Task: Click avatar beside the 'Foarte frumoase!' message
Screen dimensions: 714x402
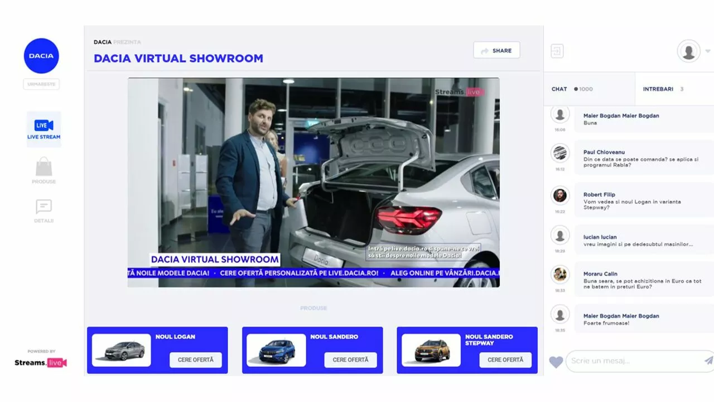Action: coord(560,314)
